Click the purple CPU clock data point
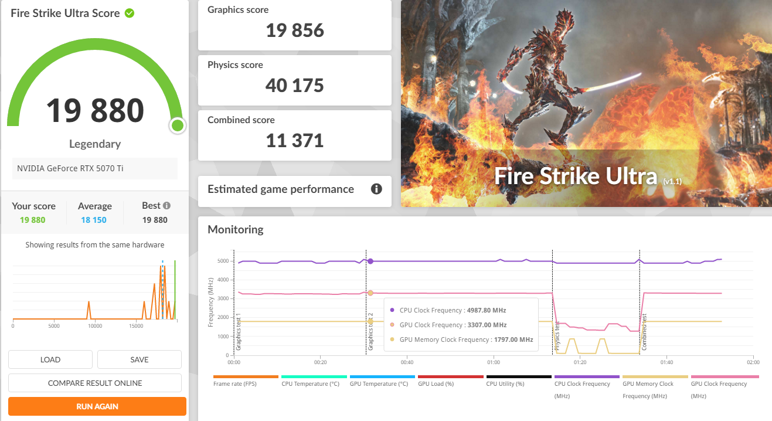The width and height of the screenshot is (772, 421). click(x=370, y=261)
